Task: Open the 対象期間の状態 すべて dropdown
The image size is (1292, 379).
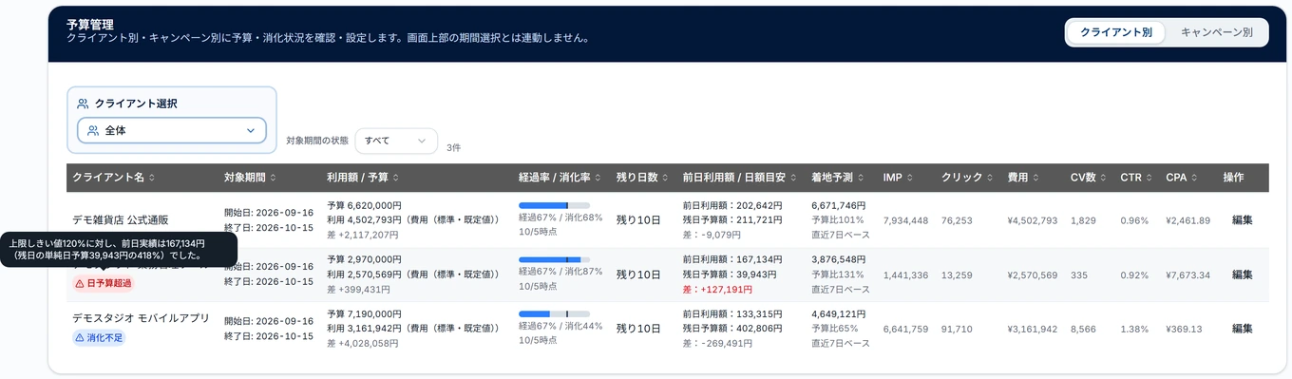Action: click(396, 141)
